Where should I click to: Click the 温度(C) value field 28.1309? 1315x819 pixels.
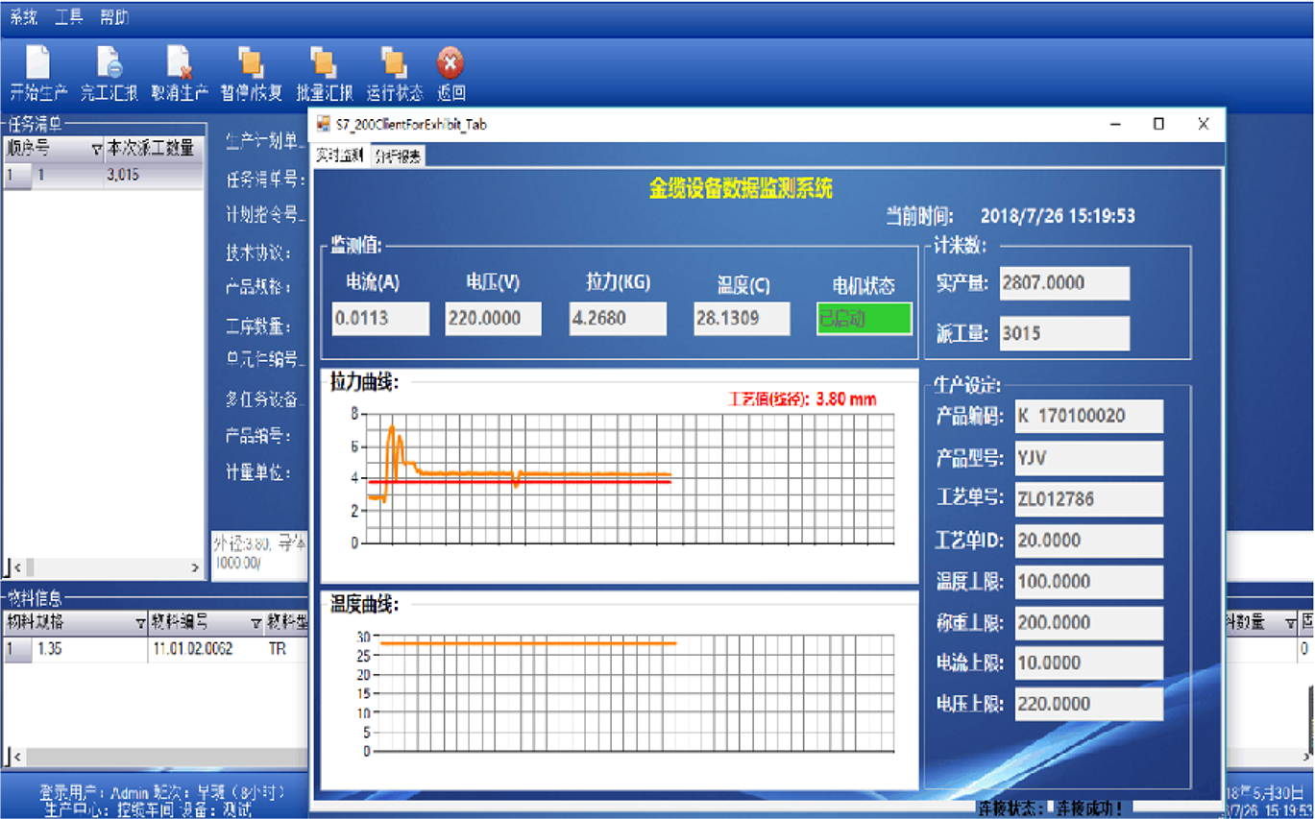pyautogui.click(x=742, y=319)
